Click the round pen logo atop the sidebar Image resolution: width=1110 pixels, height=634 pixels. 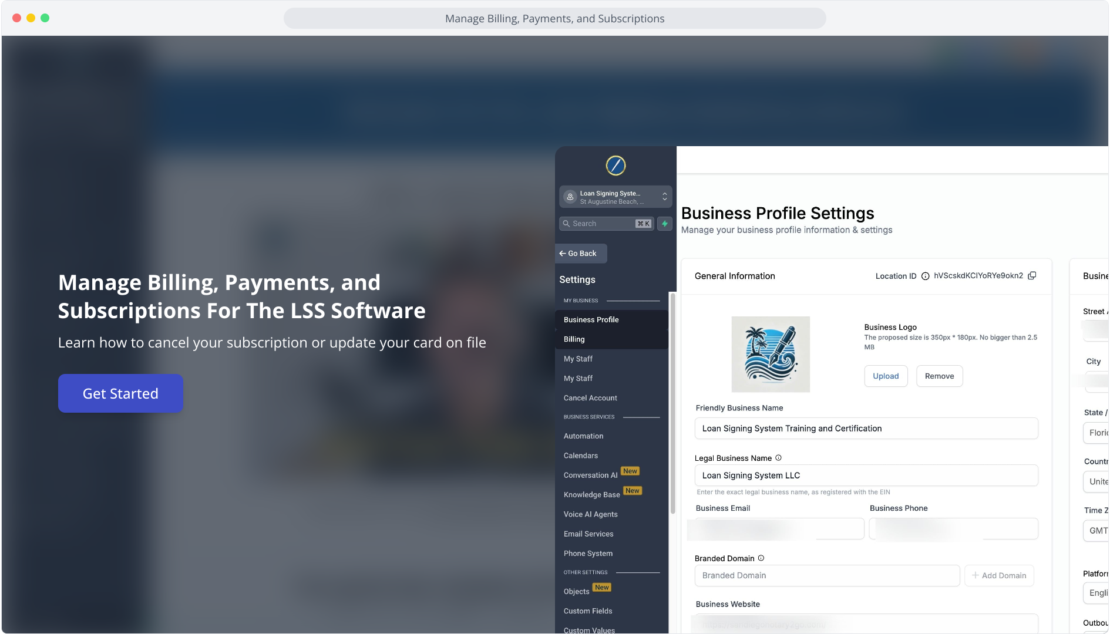click(x=615, y=166)
